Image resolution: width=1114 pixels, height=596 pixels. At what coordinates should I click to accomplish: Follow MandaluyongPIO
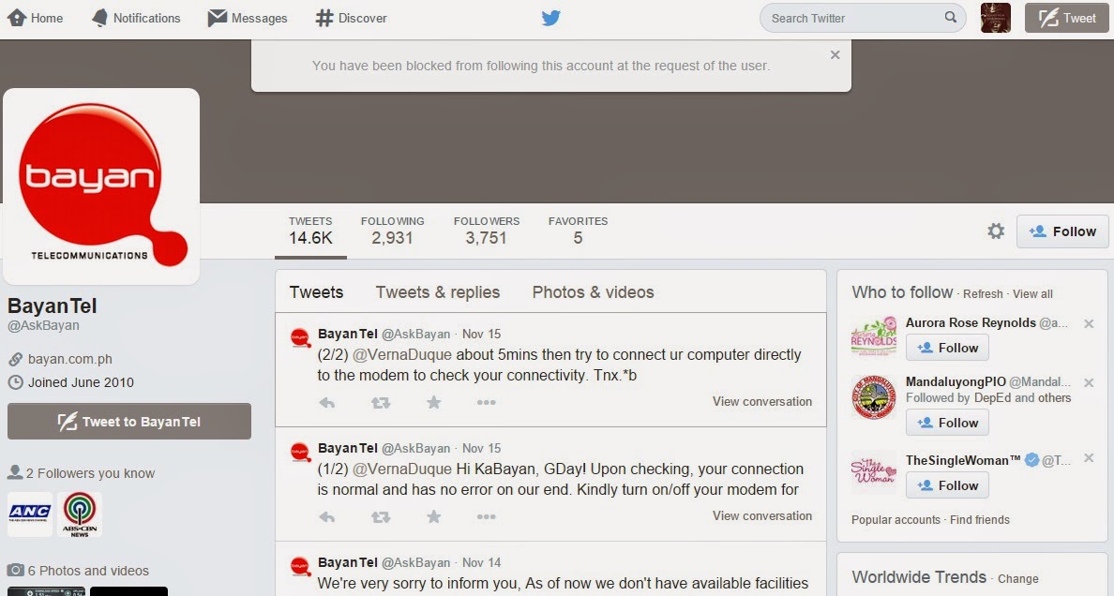click(947, 423)
